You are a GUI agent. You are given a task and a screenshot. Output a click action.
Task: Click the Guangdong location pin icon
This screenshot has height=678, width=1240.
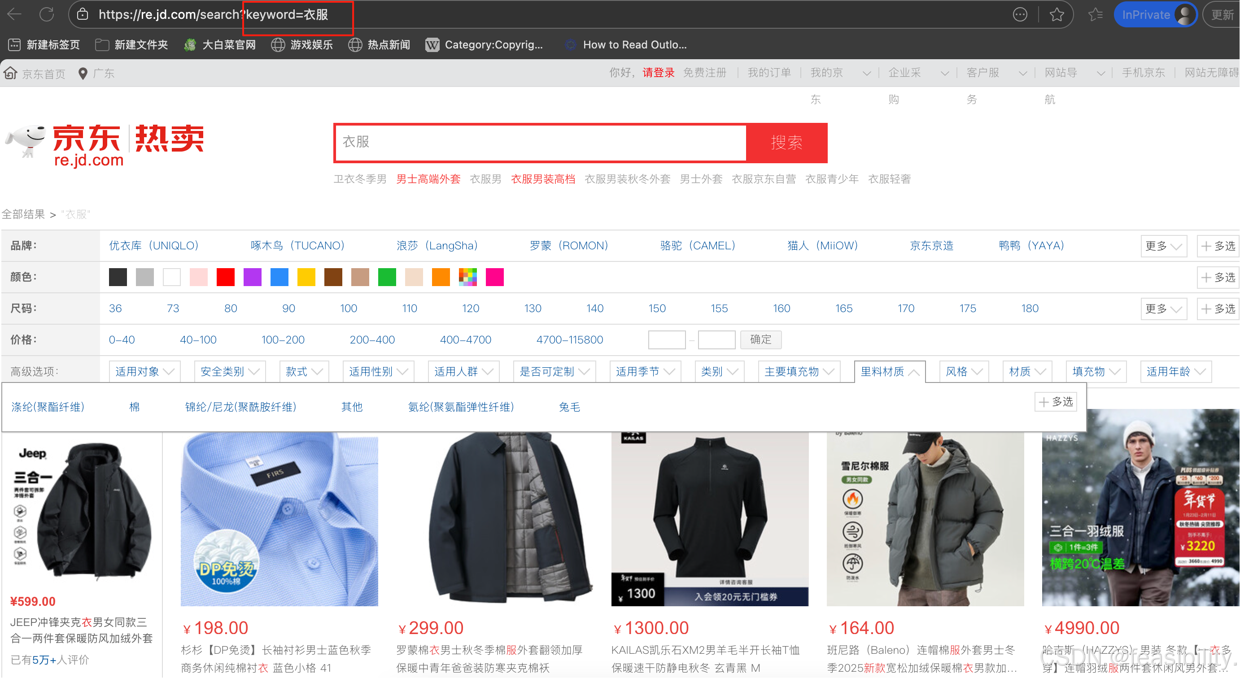83,73
